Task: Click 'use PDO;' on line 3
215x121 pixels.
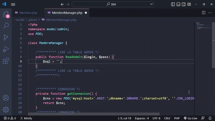Action: 35,34
